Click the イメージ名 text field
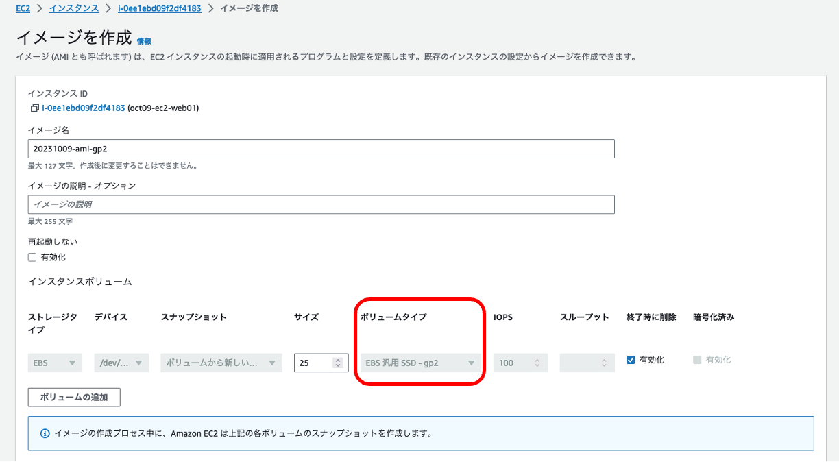Screen dimensions: 839x462 [x=321, y=148]
